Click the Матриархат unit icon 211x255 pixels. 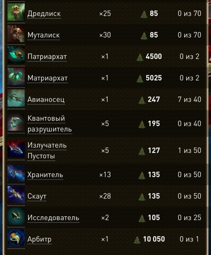tap(16, 76)
